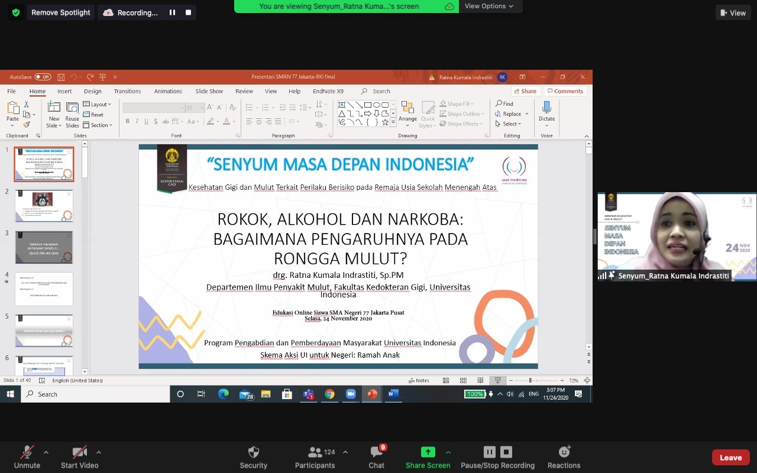Viewport: 757px width, 473px height.
Task: Select the Text Box drawing tool
Action: pos(342,104)
